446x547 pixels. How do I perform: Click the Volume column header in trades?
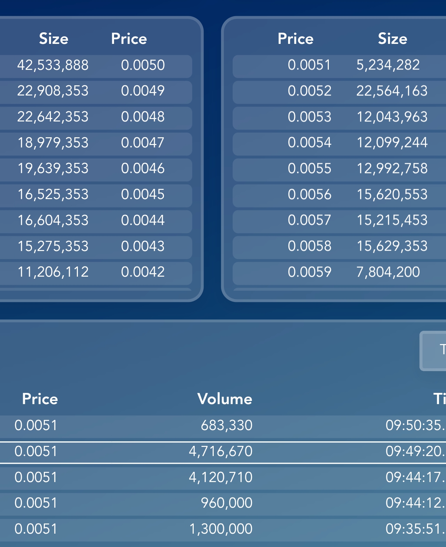pyautogui.click(x=225, y=399)
